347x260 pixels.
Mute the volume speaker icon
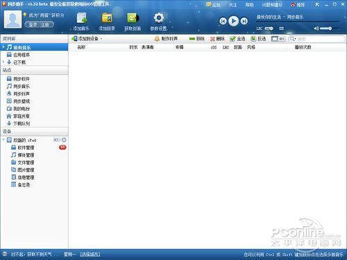[x=316, y=28]
